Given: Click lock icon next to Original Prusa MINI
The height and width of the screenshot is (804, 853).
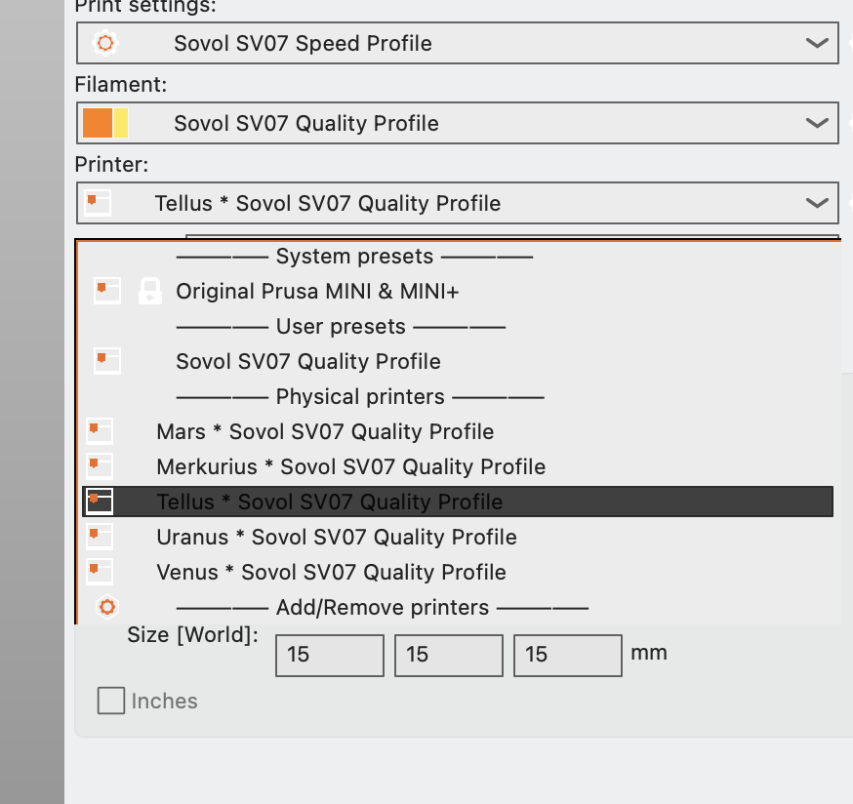Looking at the screenshot, I should click(150, 291).
